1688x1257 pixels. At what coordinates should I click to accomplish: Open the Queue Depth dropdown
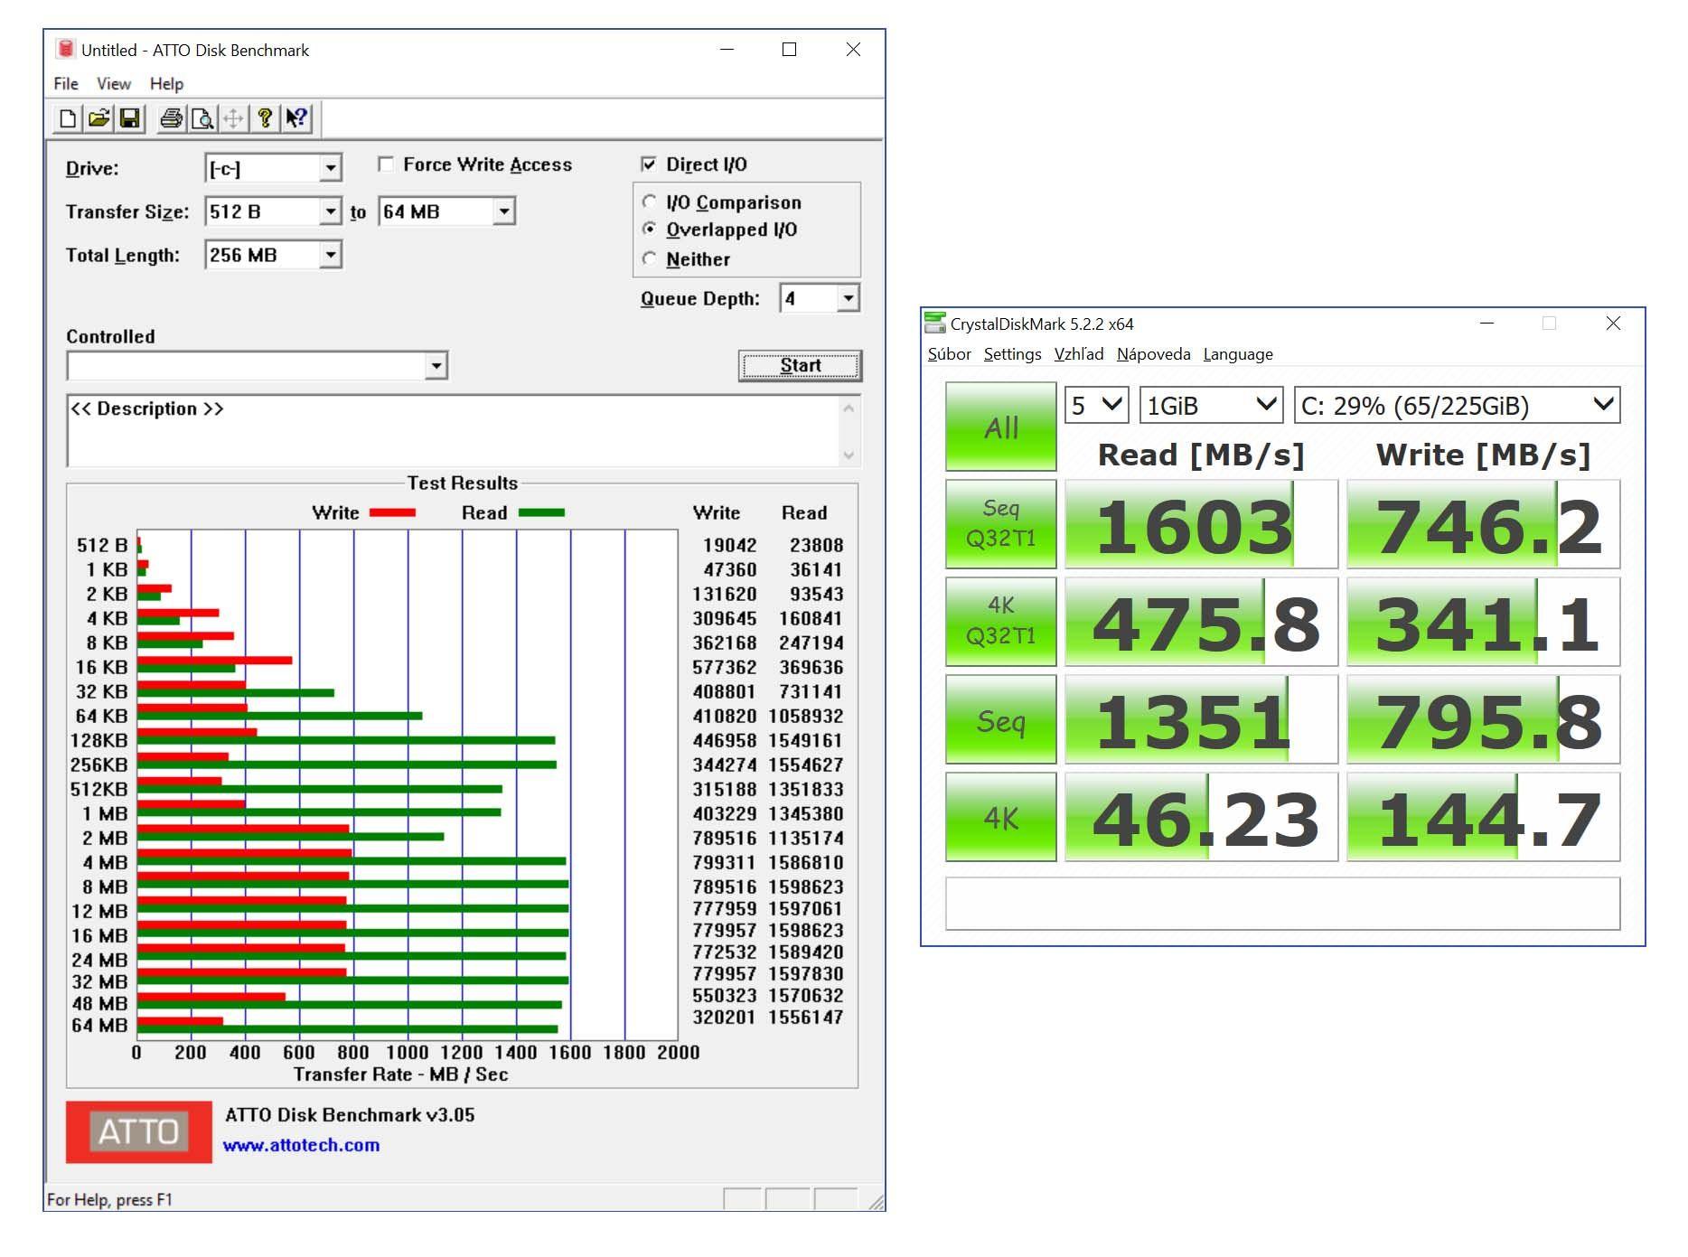(848, 298)
